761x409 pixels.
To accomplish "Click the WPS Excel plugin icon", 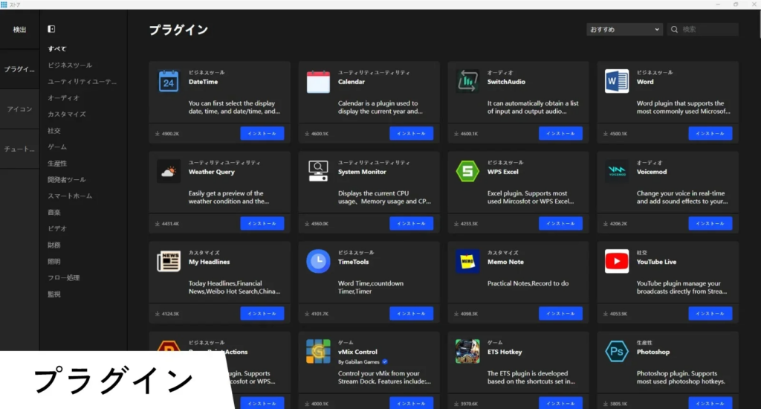I will [x=467, y=171].
